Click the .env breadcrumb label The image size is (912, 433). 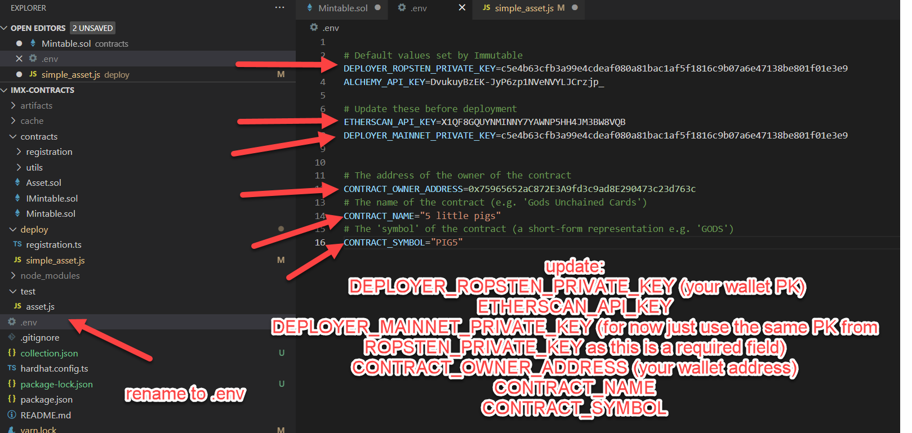pos(331,28)
